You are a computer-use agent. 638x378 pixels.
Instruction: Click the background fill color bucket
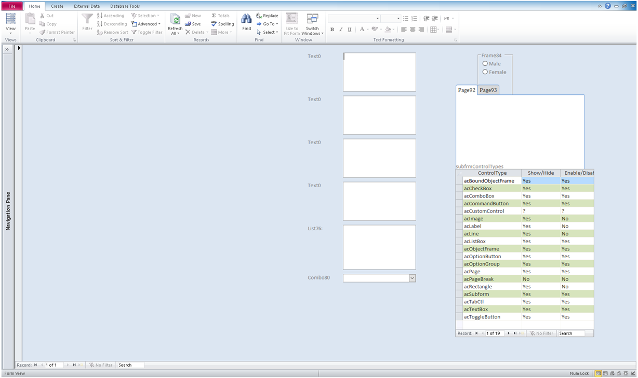coord(387,30)
